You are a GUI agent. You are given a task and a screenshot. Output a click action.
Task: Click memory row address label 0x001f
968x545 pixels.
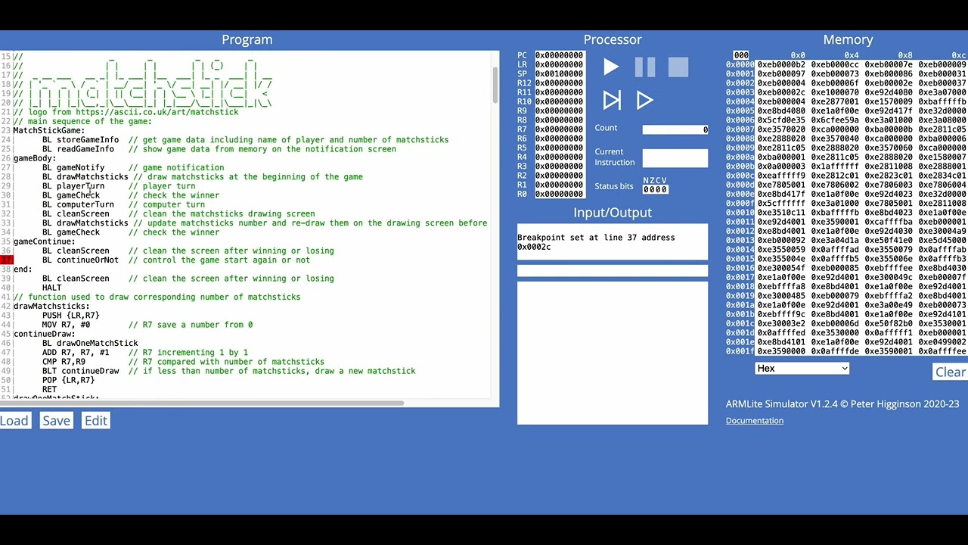click(740, 351)
